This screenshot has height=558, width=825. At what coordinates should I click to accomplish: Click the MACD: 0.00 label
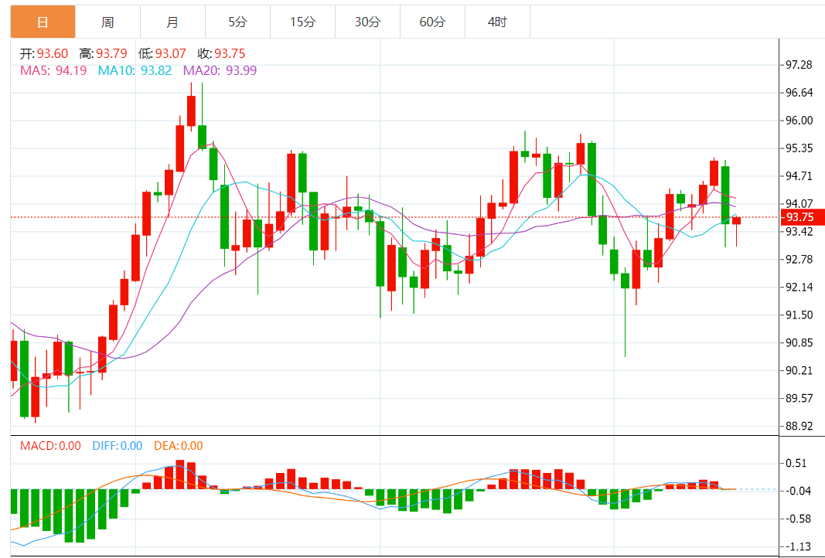point(50,446)
